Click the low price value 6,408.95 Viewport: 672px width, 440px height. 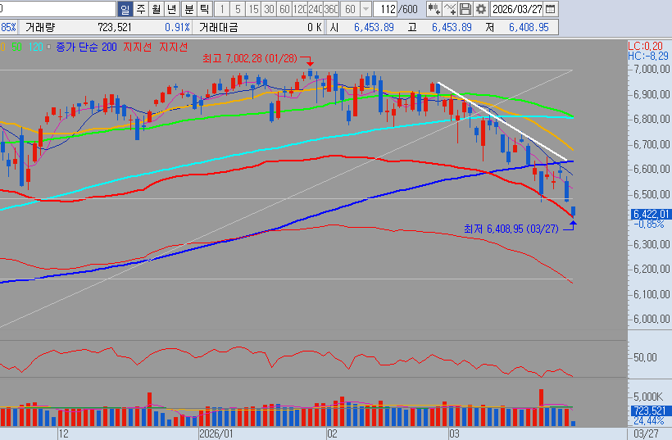coord(529,27)
